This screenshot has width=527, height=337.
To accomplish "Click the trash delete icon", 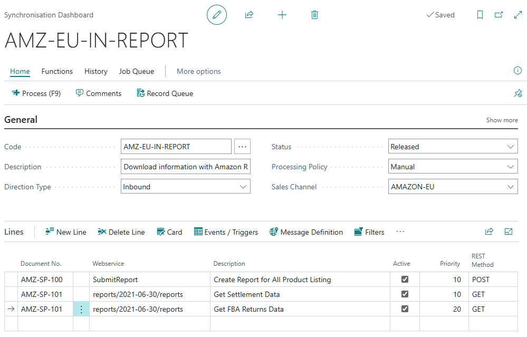I will pos(314,15).
